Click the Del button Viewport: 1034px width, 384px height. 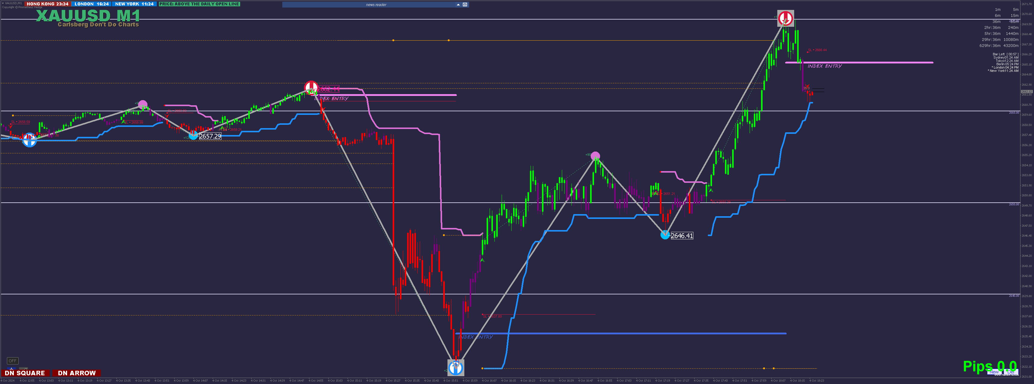tap(1011, 372)
